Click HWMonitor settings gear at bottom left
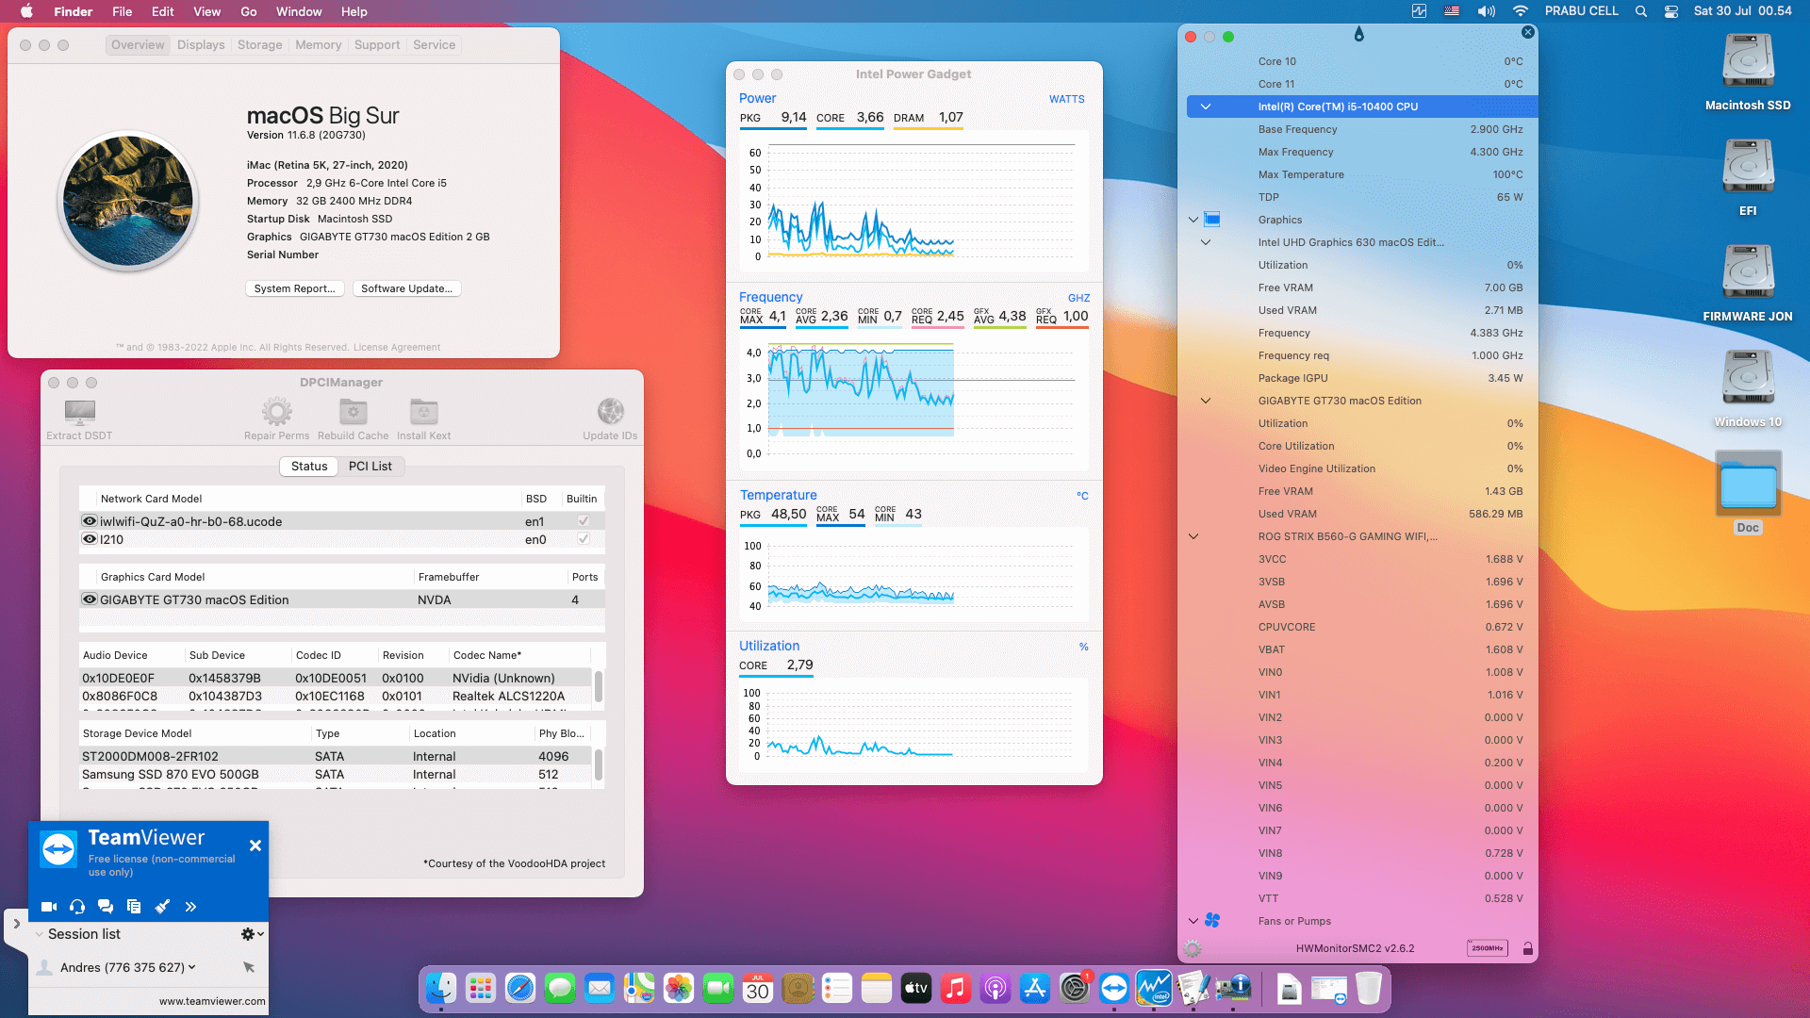The height and width of the screenshot is (1018, 1810). point(1193,948)
